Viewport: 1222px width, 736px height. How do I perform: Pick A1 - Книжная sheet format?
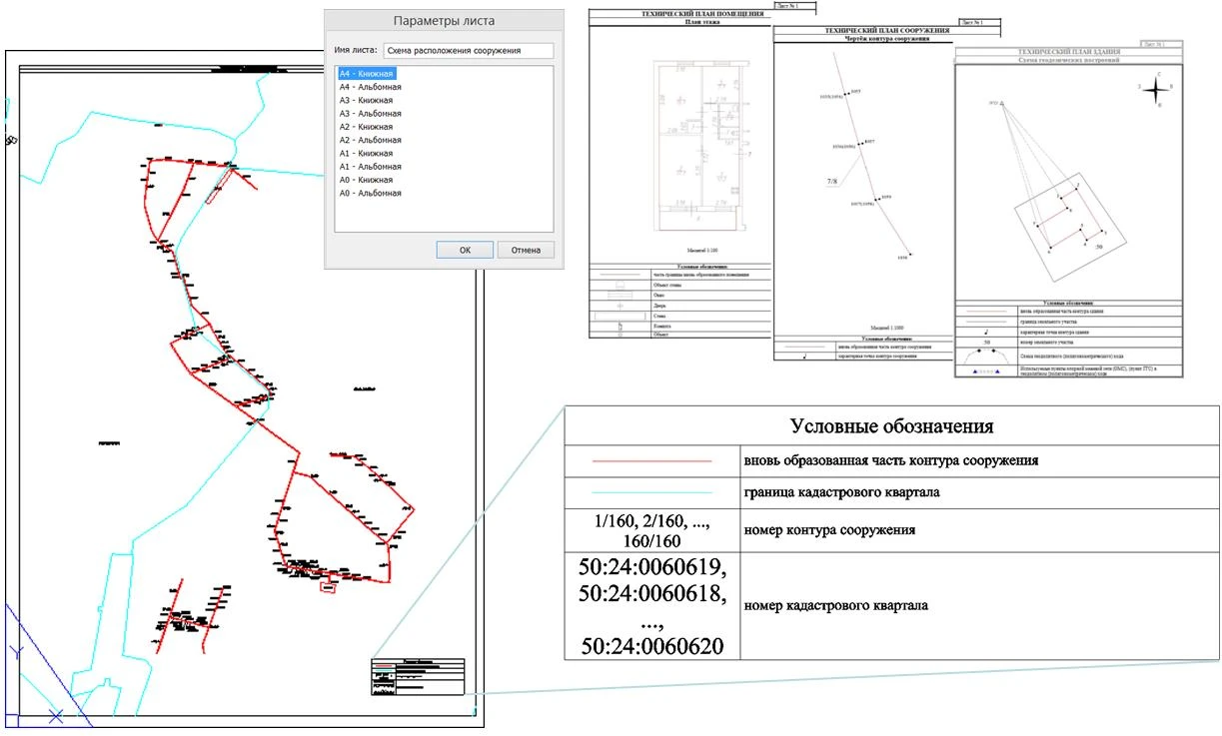(x=367, y=154)
